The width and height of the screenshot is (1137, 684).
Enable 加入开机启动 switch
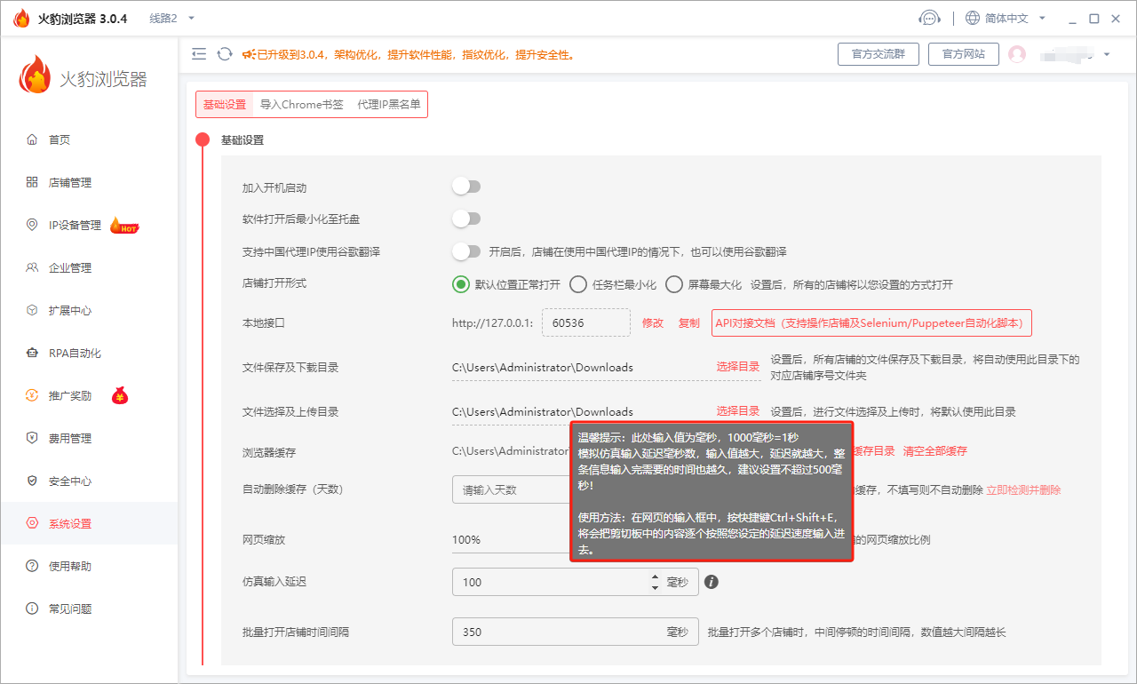coord(466,186)
